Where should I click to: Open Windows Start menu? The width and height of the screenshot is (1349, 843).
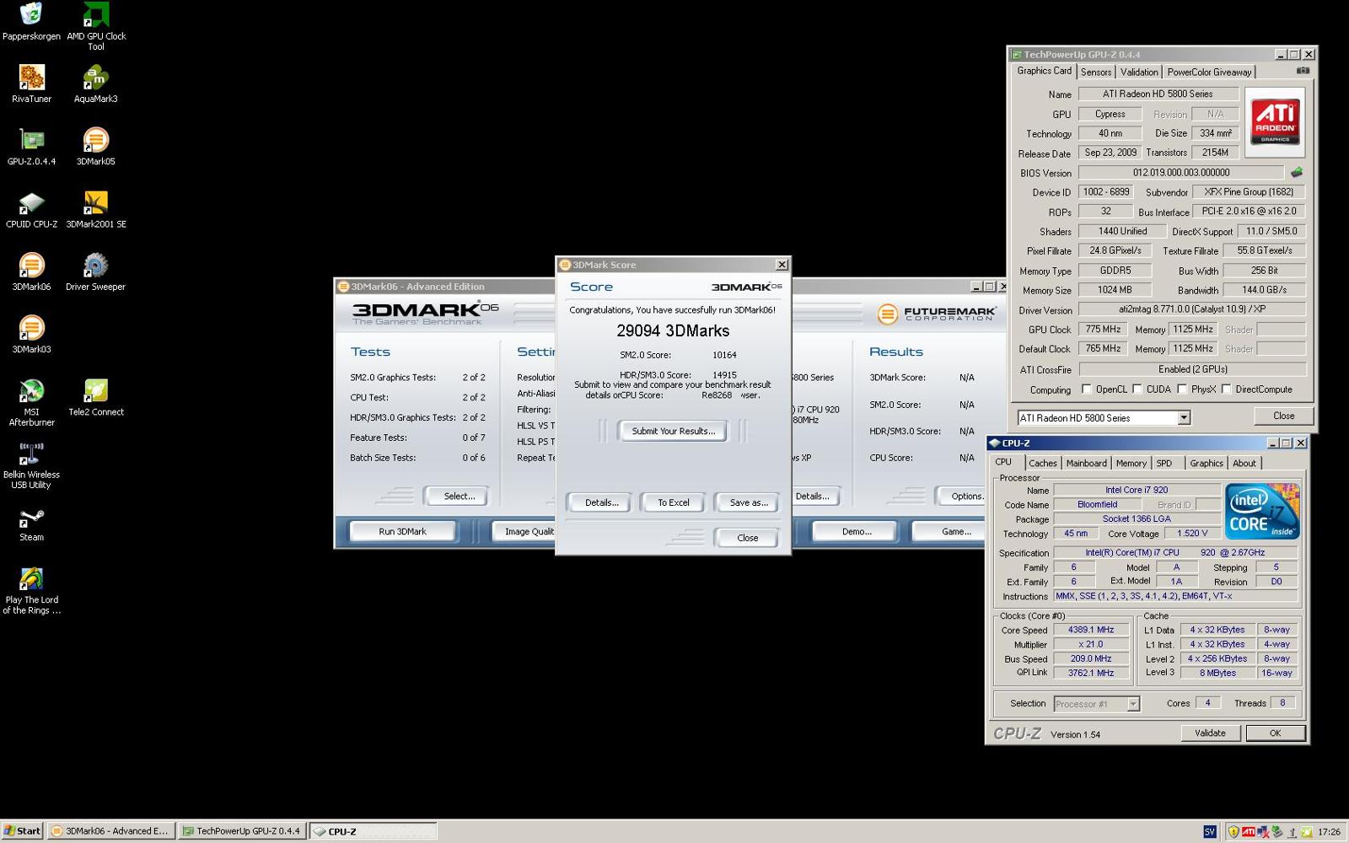(23, 831)
